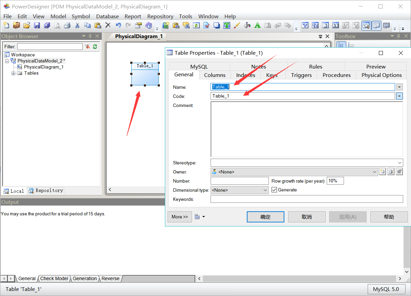Viewport: 411px width, 296px height.
Task: Open the Owner dropdown
Action: tap(375, 172)
